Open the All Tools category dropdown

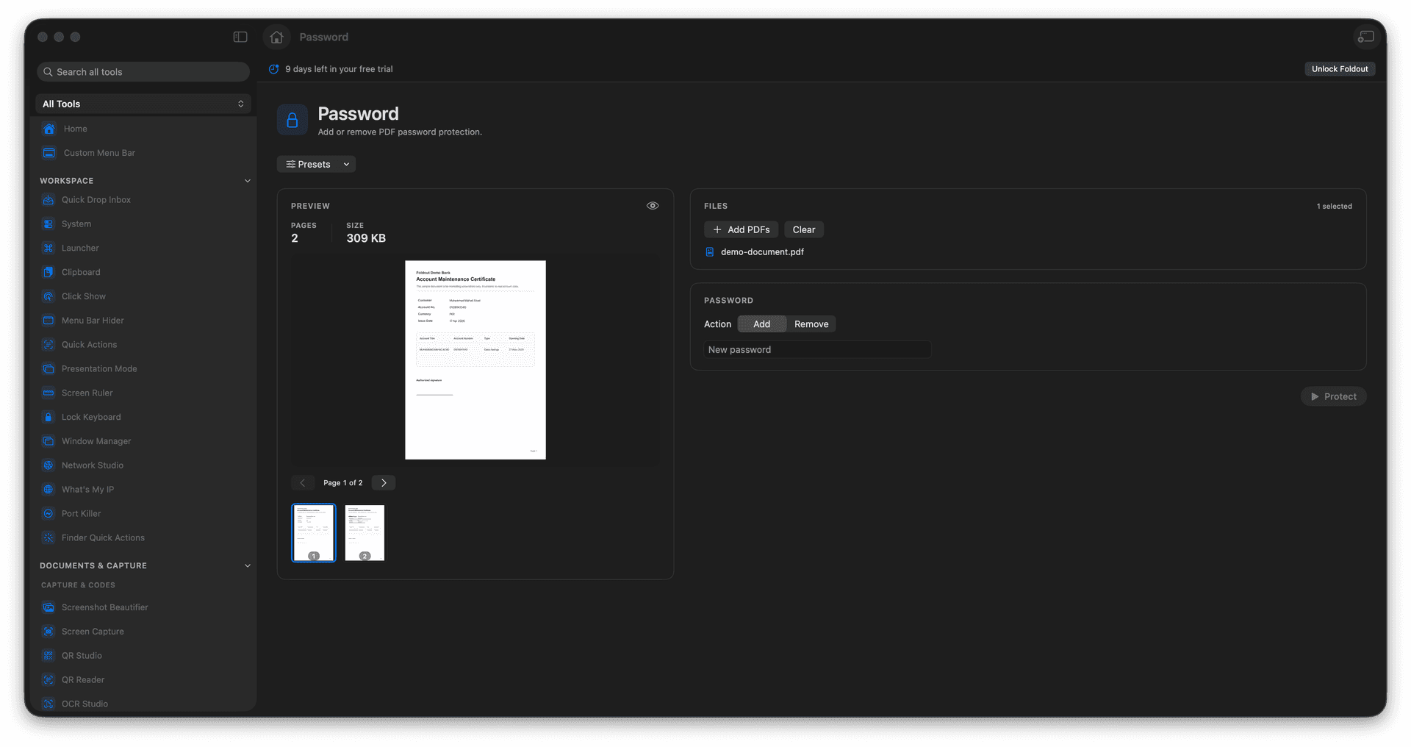pos(143,104)
